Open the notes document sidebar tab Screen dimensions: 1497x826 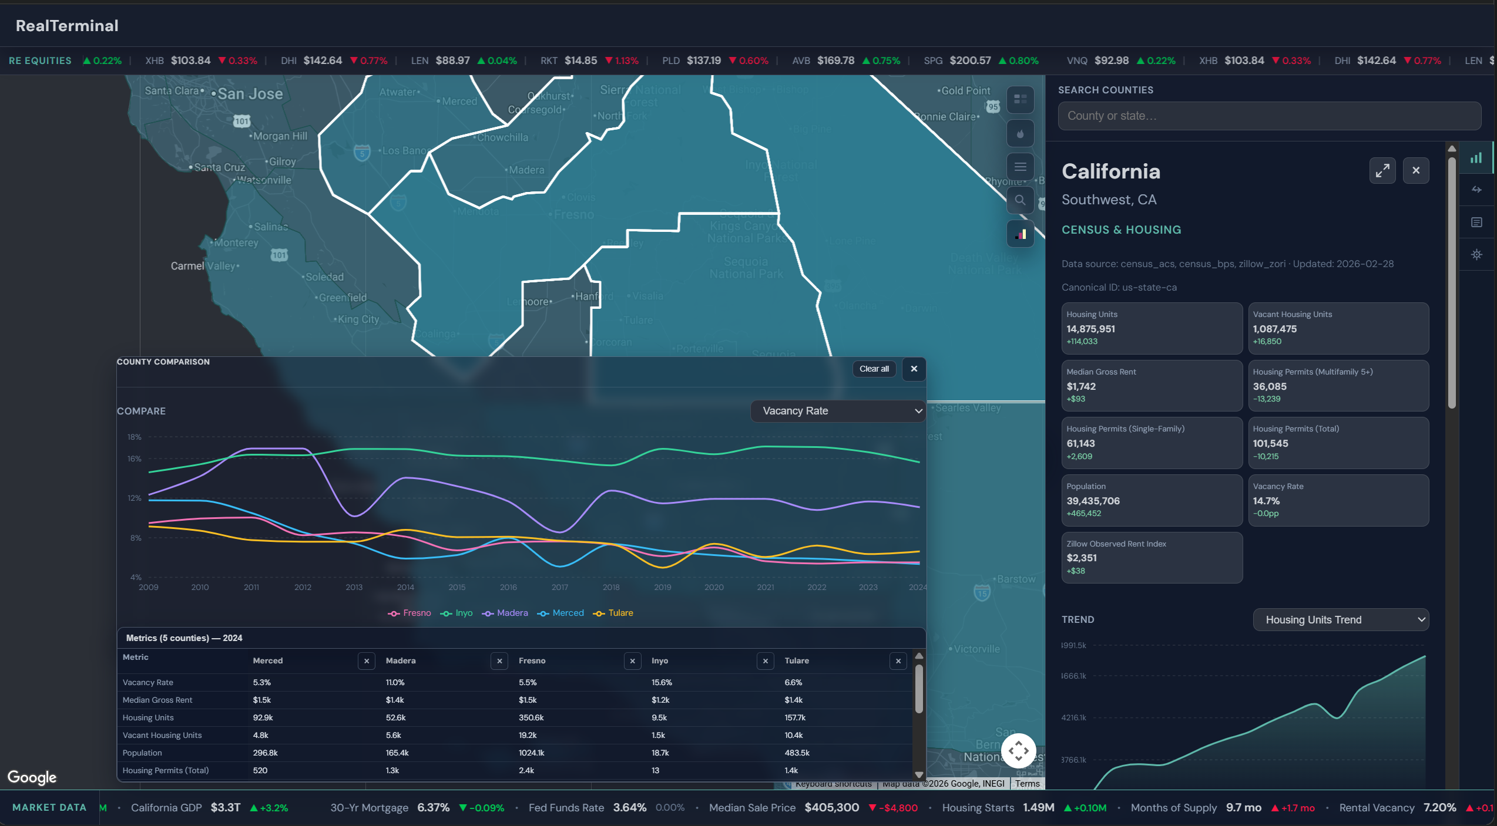pos(1476,222)
